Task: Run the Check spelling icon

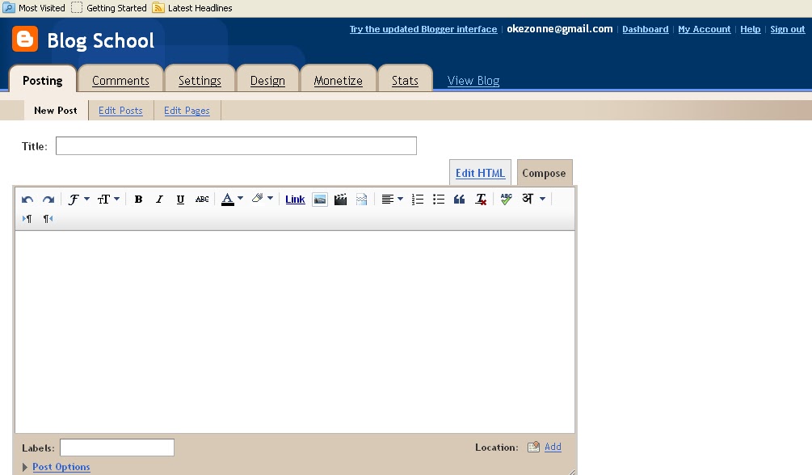Action: tap(507, 199)
